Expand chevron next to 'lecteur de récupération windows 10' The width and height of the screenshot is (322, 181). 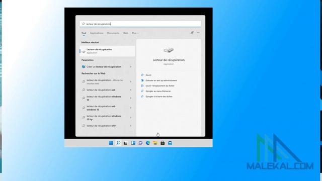pyautogui.click(x=131, y=98)
